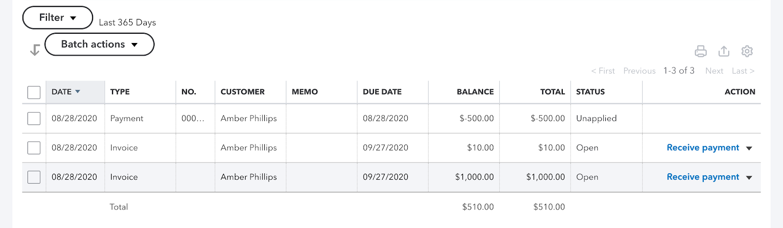The width and height of the screenshot is (783, 228).
Task: Open the Batch actions dropdown
Action: point(99,44)
